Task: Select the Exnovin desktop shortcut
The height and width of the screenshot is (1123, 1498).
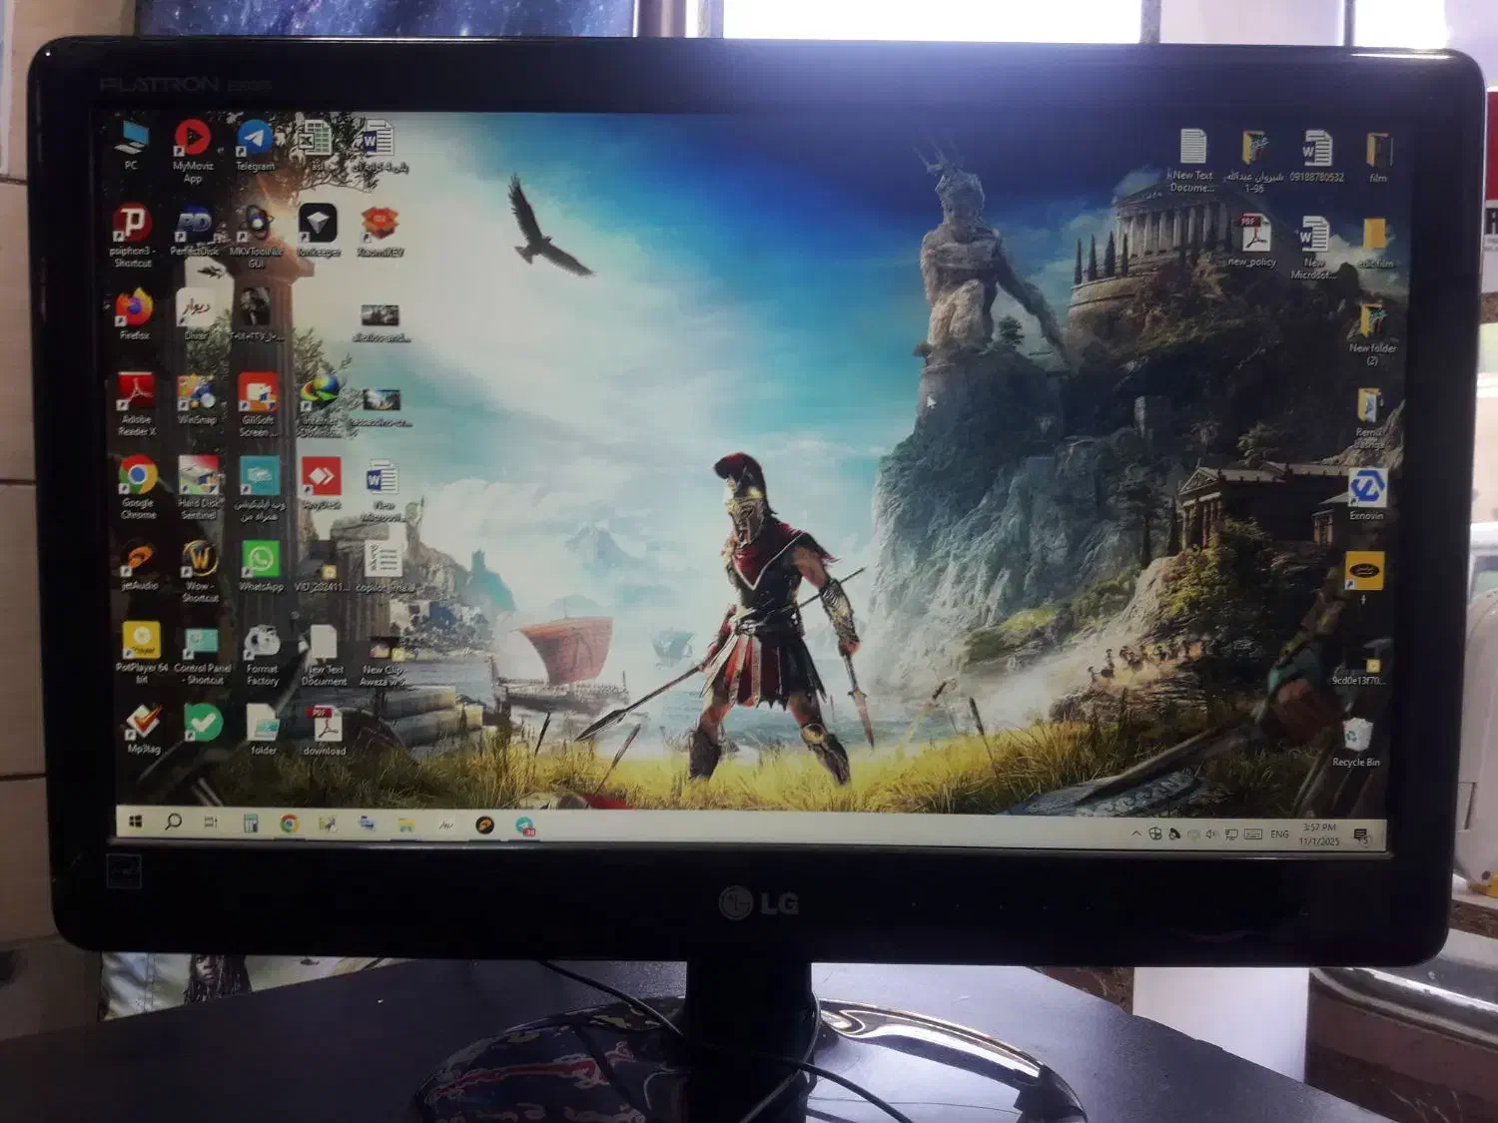Action: pos(1366,495)
